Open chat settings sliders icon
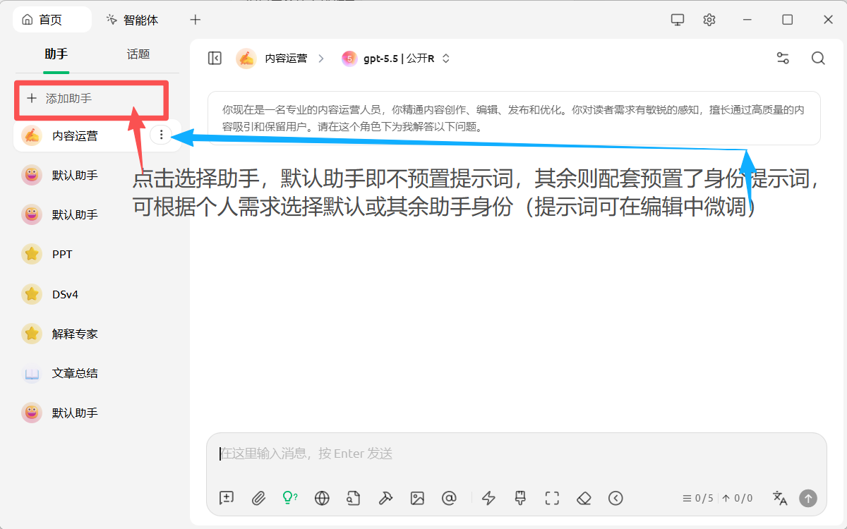This screenshot has width=847, height=529. point(783,59)
